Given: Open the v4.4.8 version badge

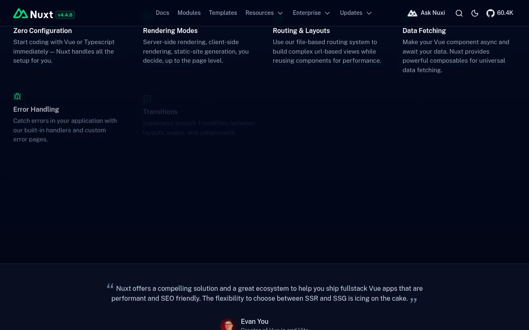Looking at the screenshot, I should pos(65,15).
